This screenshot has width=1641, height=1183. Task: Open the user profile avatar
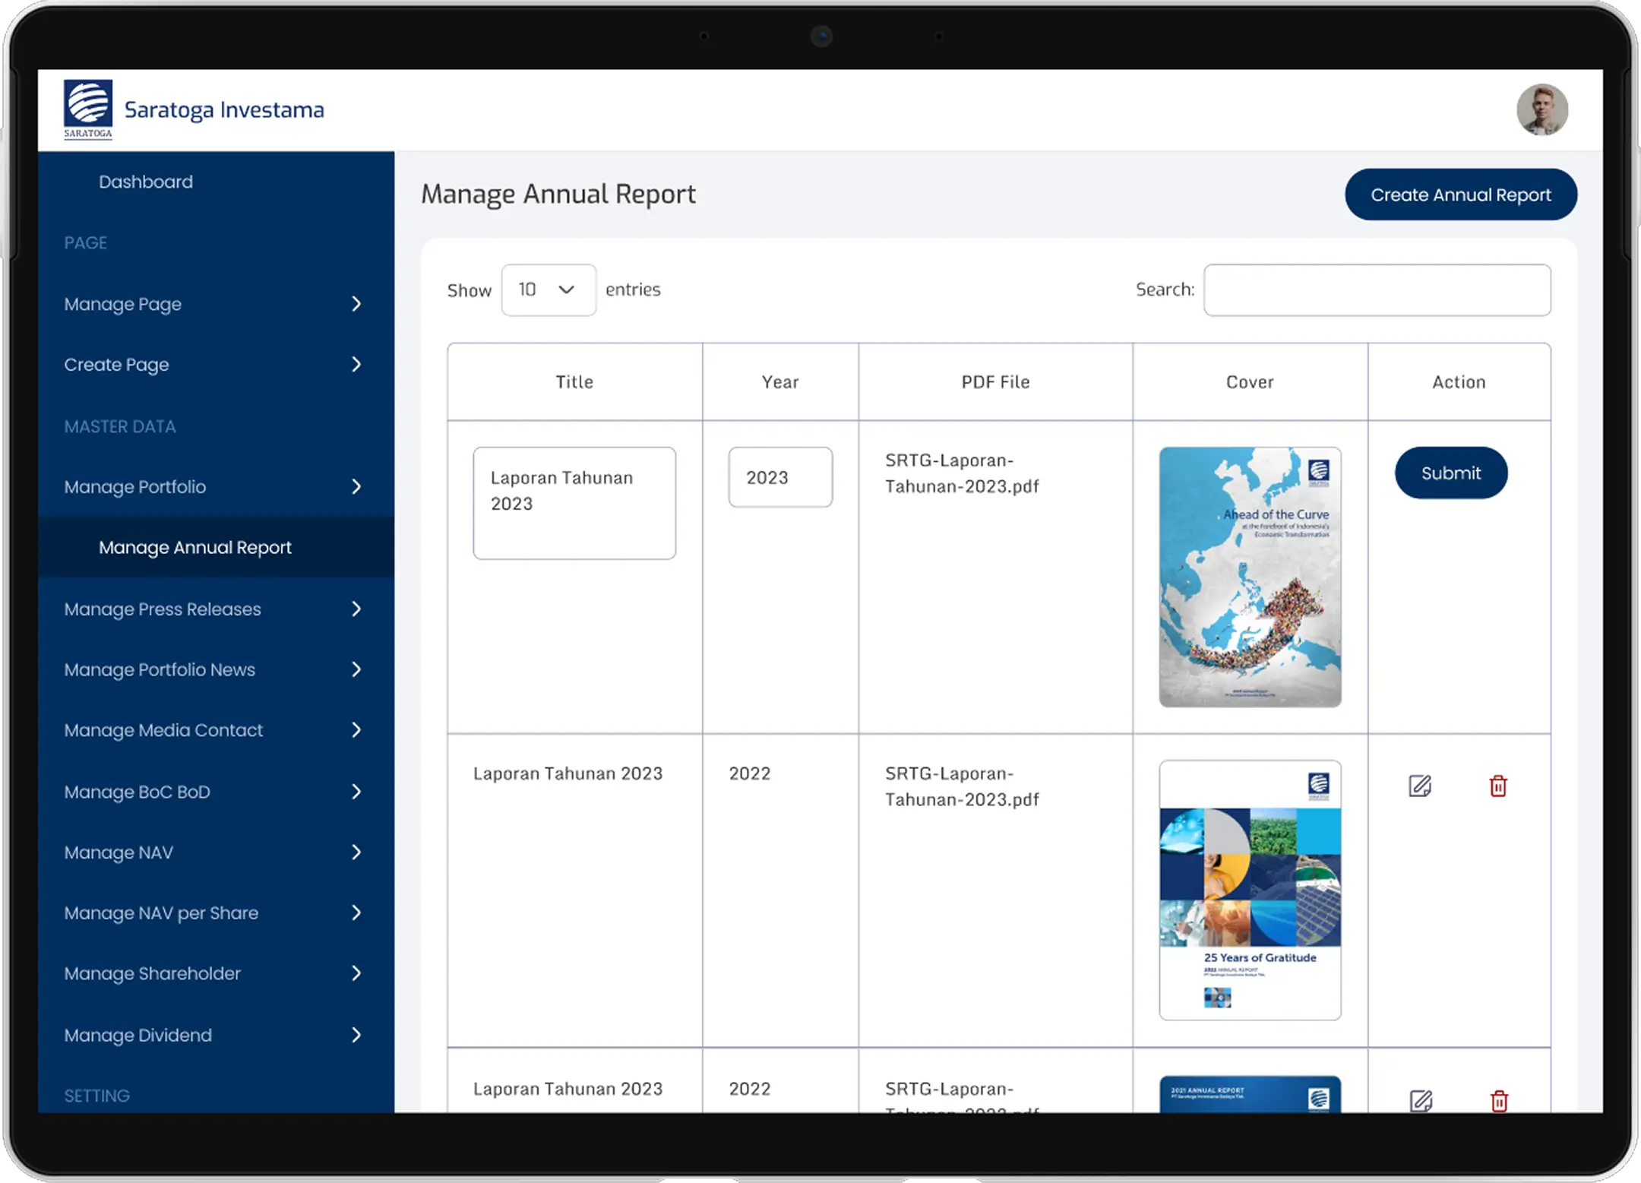pyautogui.click(x=1541, y=110)
